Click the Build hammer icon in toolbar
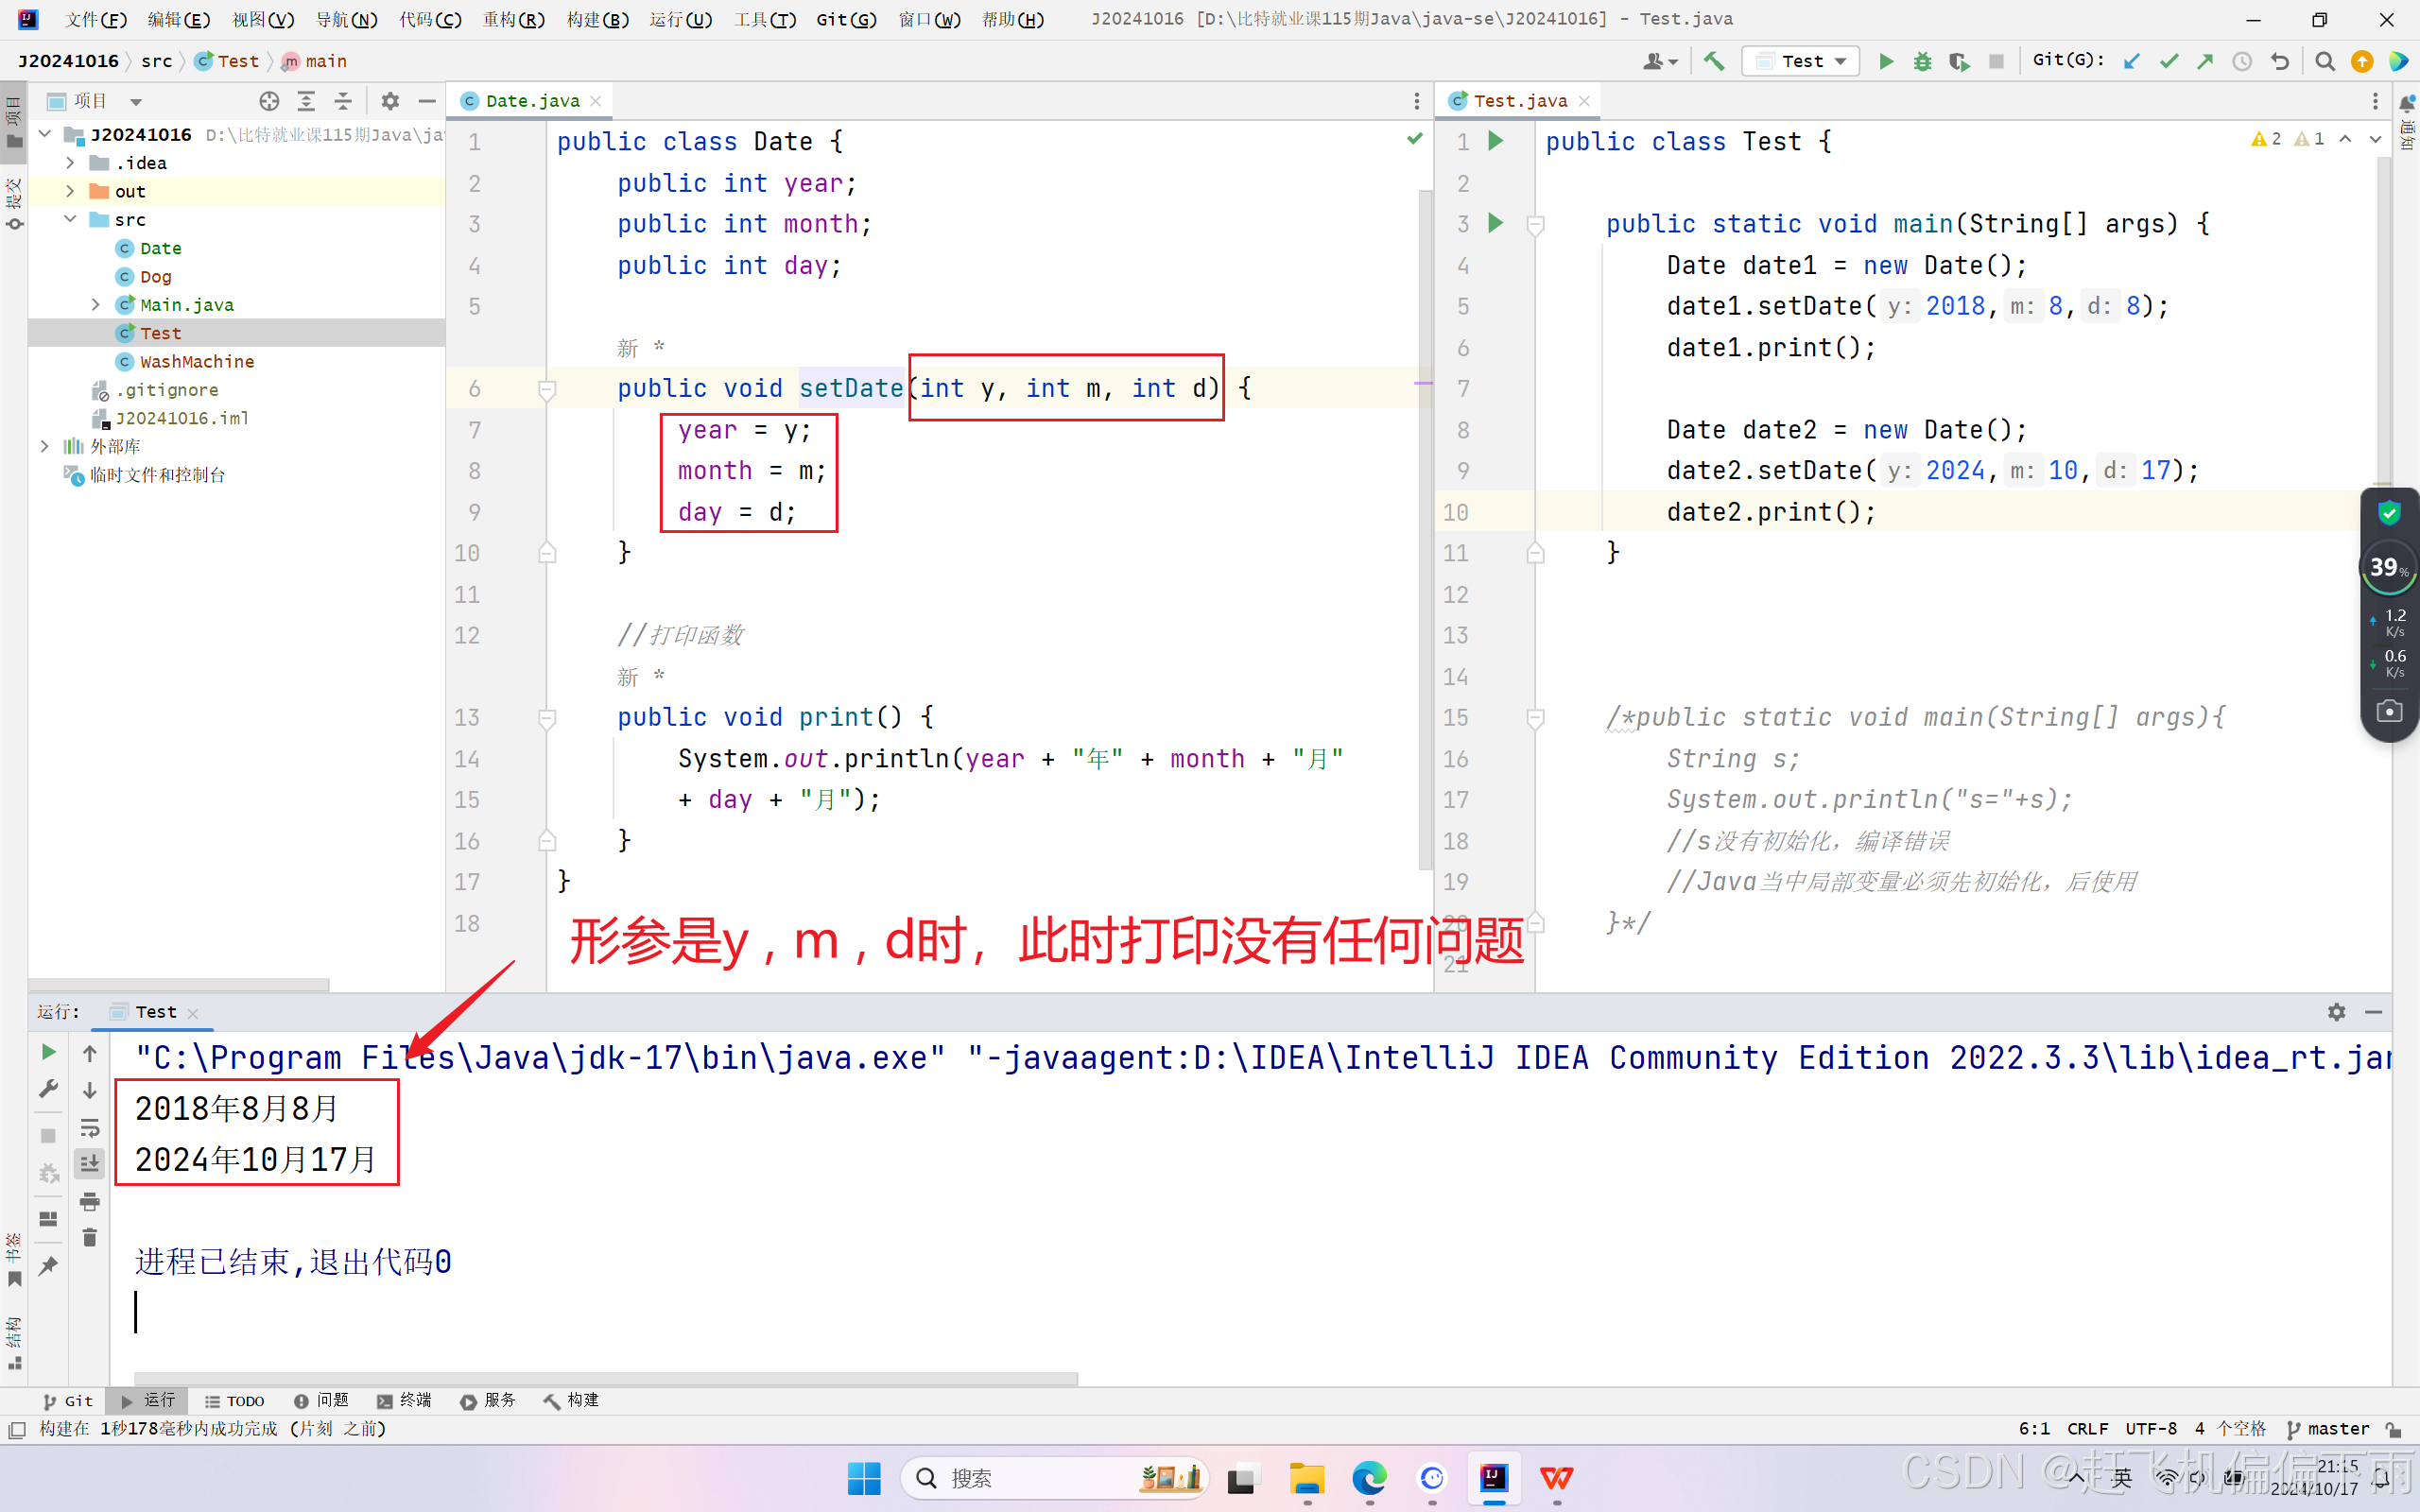The image size is (2420, 1512). click(x=1714, y=62)
